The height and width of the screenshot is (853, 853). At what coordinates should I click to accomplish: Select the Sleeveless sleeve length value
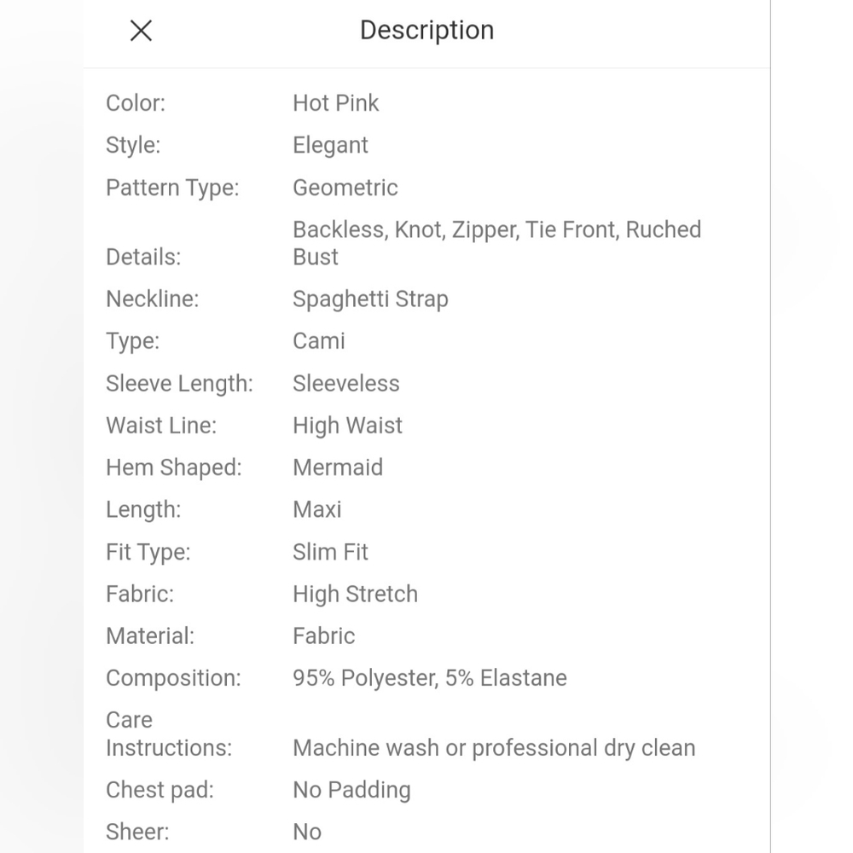(x=346, y=384)
